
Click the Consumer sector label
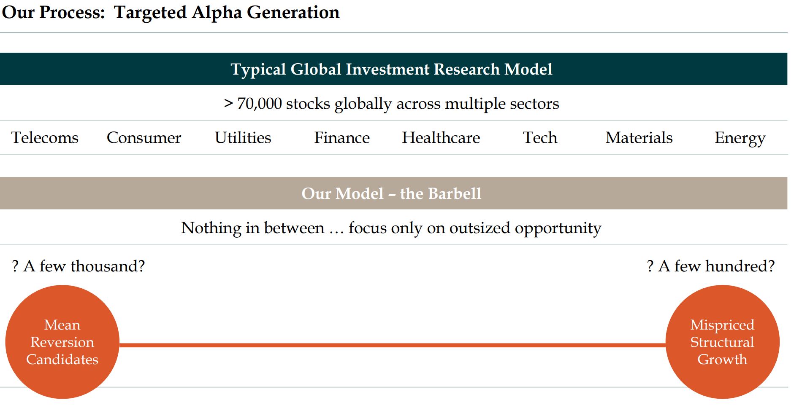click(144, 138)
